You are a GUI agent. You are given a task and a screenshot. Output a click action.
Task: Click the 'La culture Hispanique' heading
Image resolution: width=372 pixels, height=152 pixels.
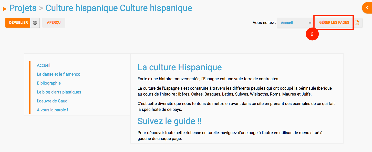pos(180,67)
